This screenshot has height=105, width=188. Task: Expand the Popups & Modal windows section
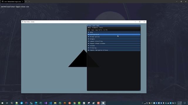114,43
